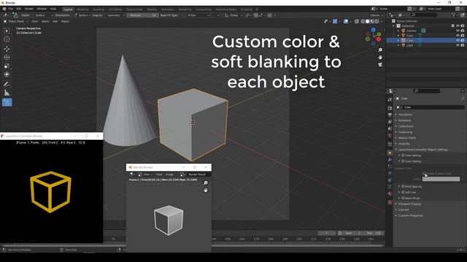467x262 pixels.
Task: Open the File menu
Action: 11,9
